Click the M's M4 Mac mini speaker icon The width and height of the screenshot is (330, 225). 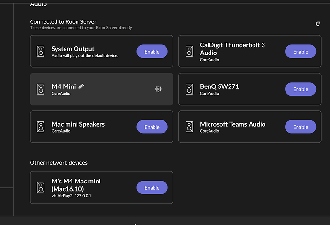[x=41, y=187]
